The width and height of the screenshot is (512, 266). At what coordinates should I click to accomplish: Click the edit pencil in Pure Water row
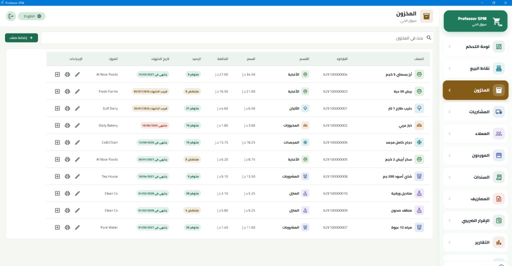coord(77,227)
